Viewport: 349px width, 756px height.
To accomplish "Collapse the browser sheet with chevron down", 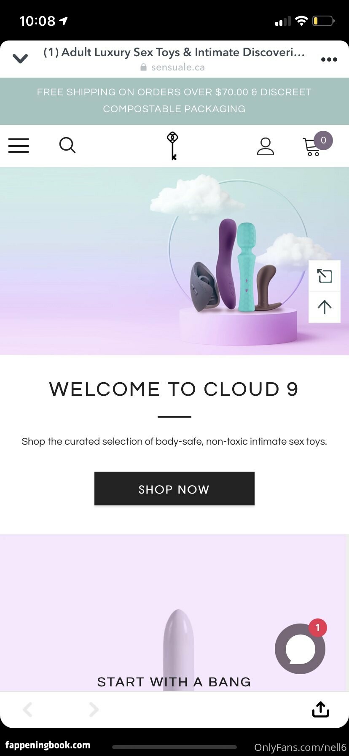I will coord(20,59).
